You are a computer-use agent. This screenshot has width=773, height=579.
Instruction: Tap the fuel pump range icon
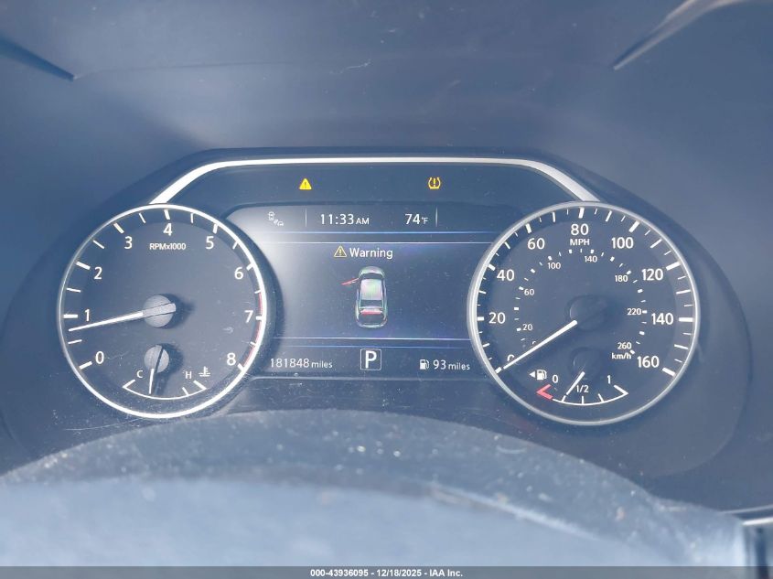point(424,364)
